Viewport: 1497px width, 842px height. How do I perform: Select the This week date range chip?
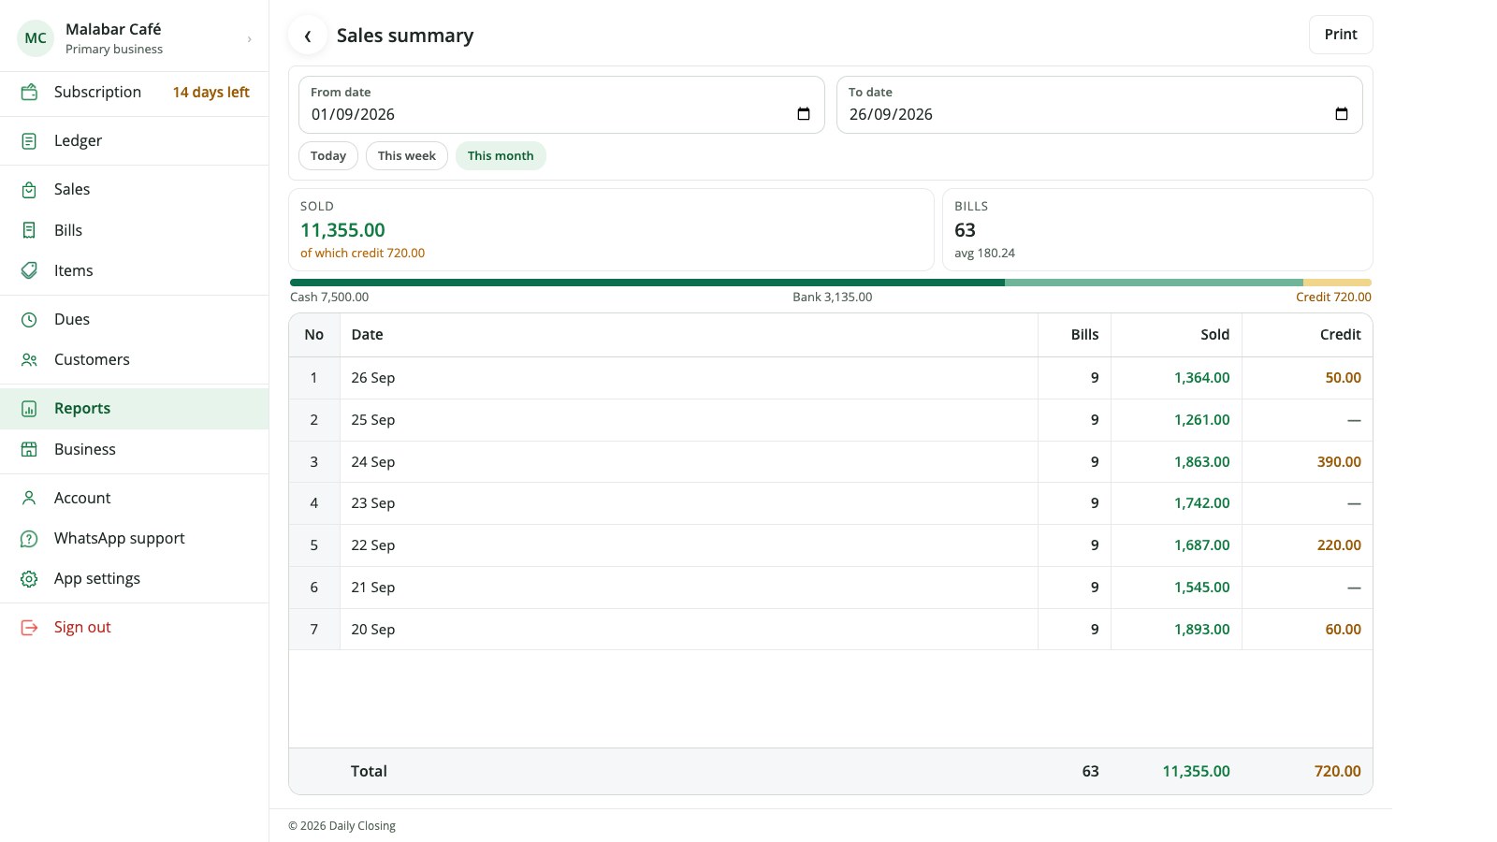click(x=407, y=156)
